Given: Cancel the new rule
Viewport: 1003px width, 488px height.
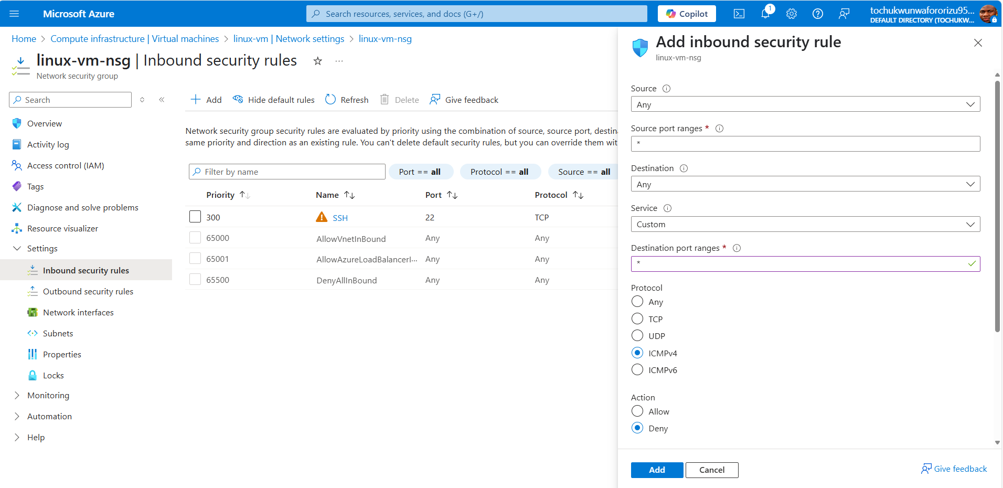Looking at the screenshot, I should [x=712, y=470].
